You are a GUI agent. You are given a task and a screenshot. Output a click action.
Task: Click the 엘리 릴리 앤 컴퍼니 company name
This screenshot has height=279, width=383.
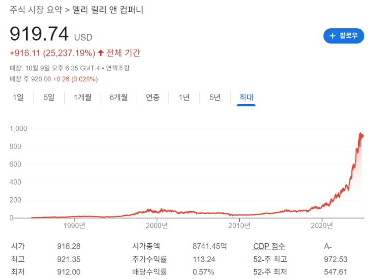point(108,10)
